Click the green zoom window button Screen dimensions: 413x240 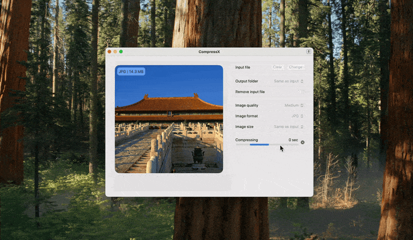[x=121, y=51]
